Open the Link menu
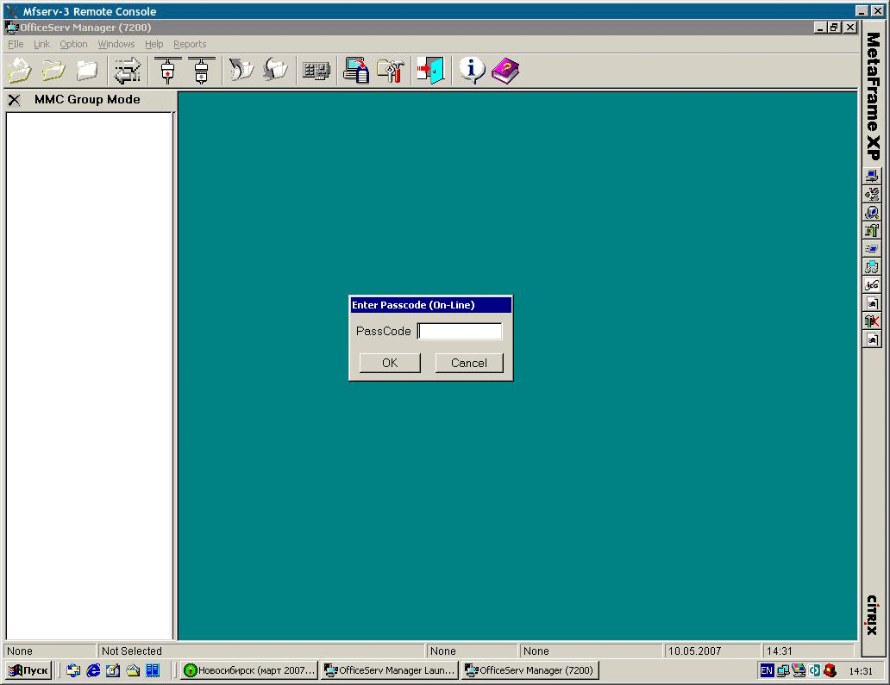Viewport: 890px width, 685px height. (41, 44)
